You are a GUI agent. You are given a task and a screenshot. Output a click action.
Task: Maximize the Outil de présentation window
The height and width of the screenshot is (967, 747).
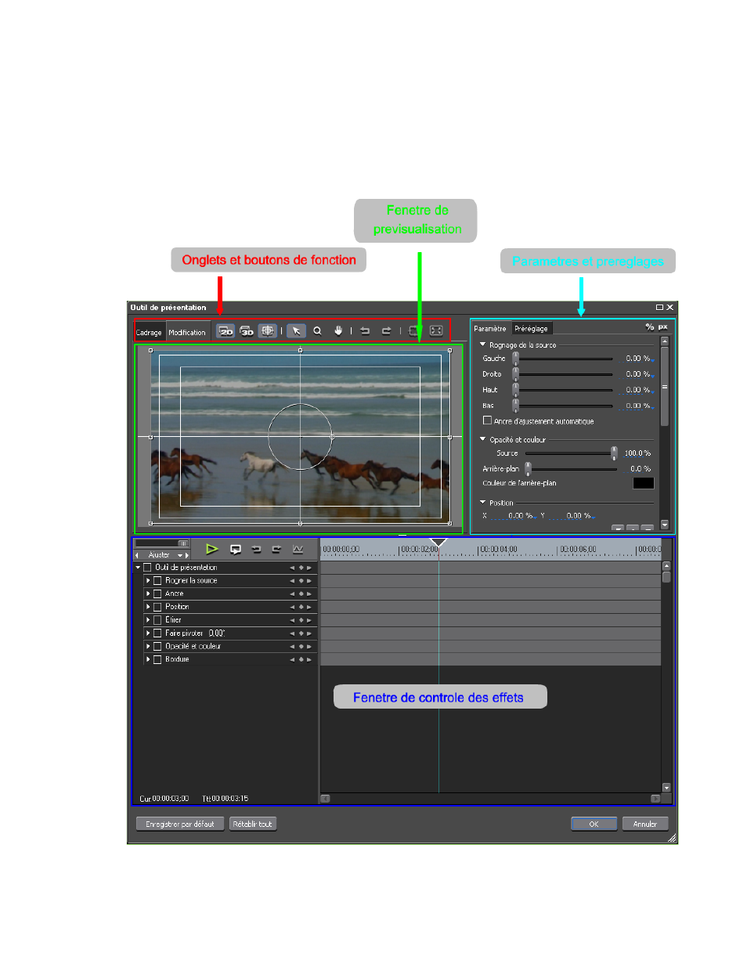pyautogui.click(x=659, y=308)
